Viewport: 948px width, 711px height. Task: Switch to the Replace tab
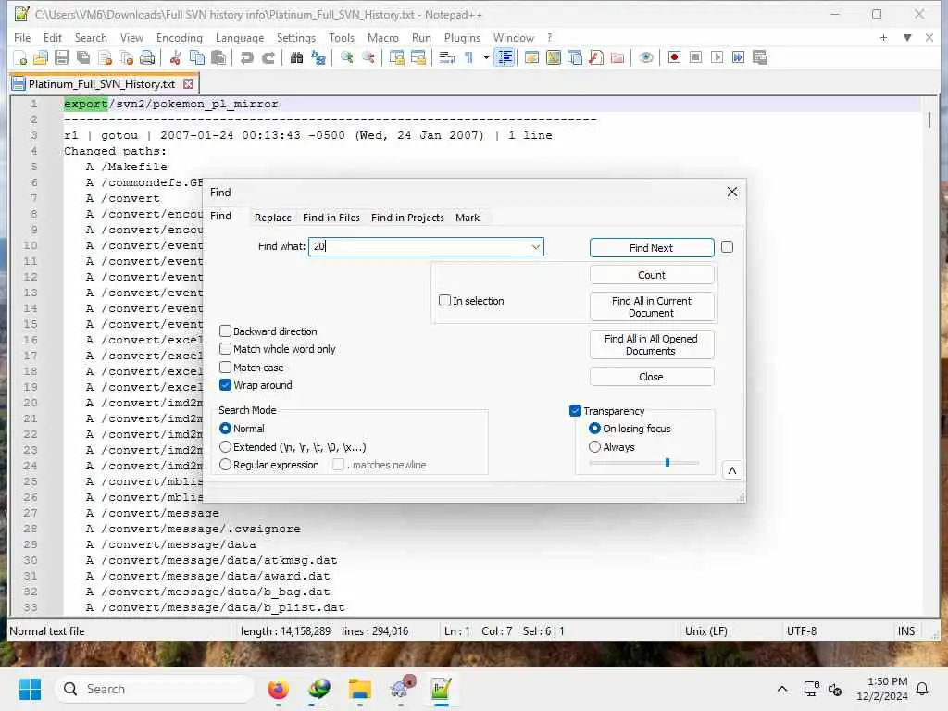pyautogui.click(x=273, y=218)
